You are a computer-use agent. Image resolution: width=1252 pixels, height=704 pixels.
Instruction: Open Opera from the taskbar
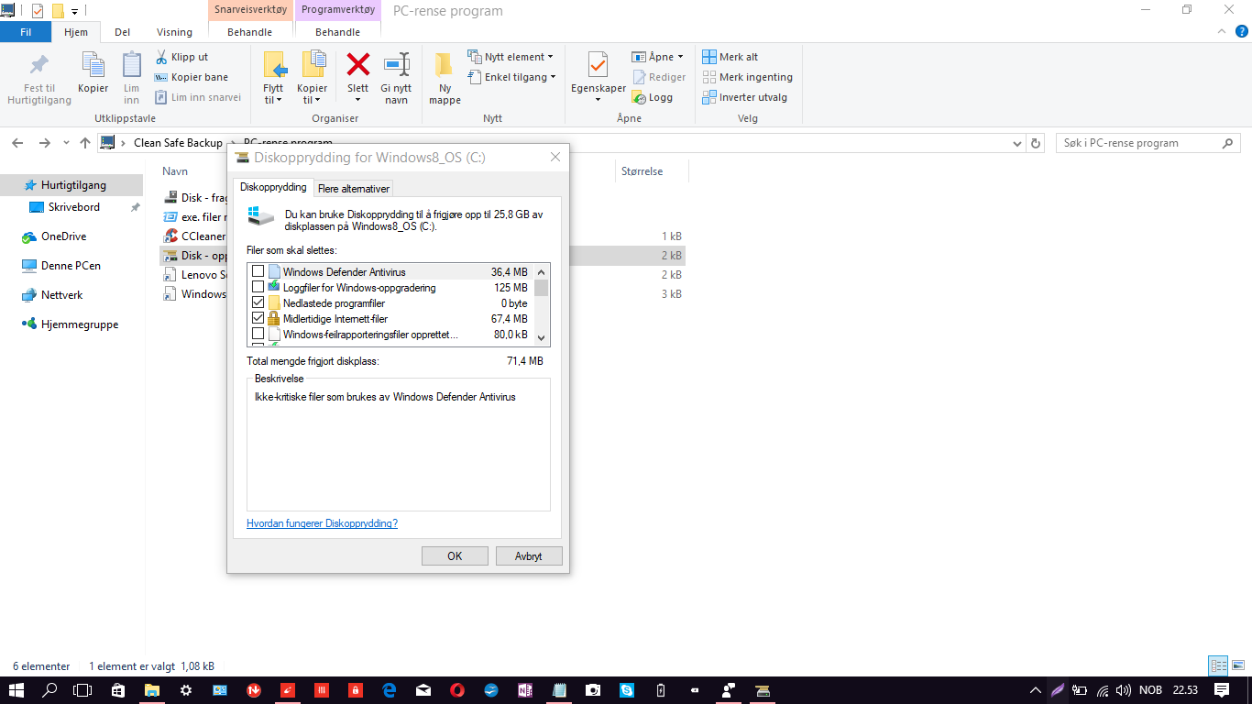click(456, 690)
